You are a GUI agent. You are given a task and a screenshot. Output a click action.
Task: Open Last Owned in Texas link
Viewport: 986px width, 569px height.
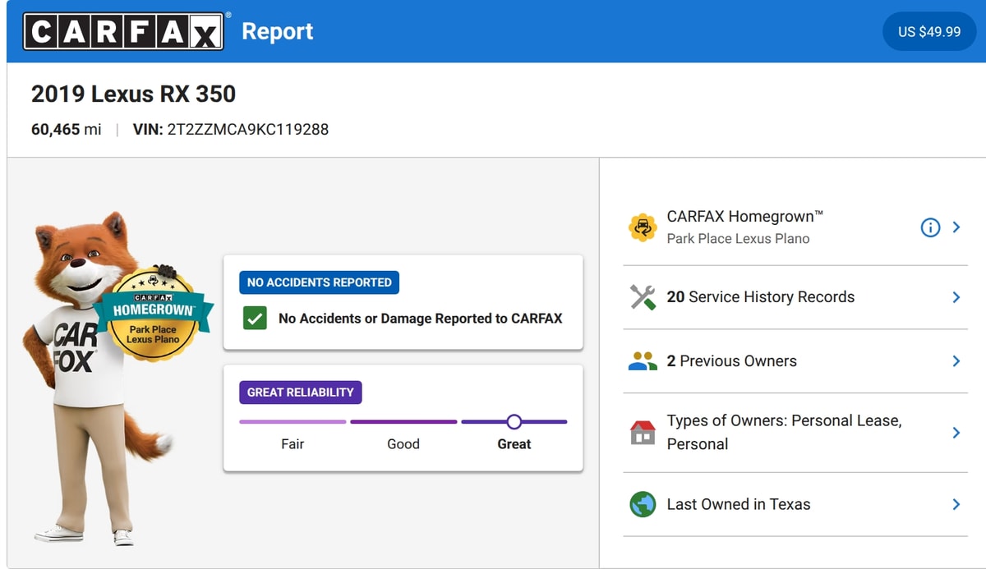pyautogui.click(x=739, y=504)
